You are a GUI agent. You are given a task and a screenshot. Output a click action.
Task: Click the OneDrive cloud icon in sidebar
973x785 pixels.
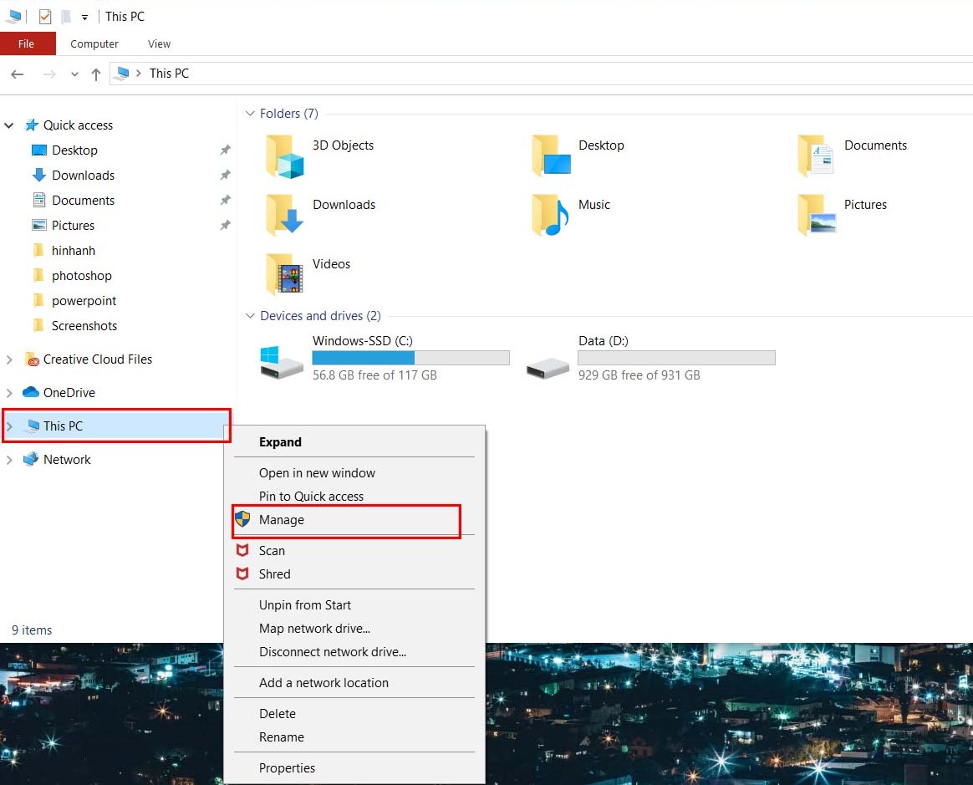point(30,392)
